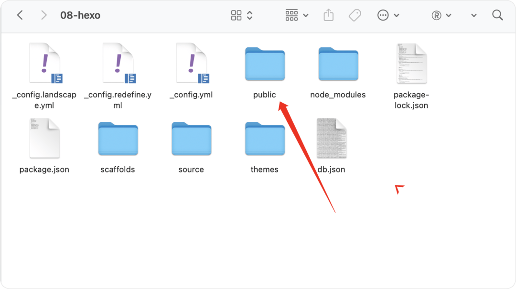
Task: Select the source folder icon
Action: click(x=192, y=139)
